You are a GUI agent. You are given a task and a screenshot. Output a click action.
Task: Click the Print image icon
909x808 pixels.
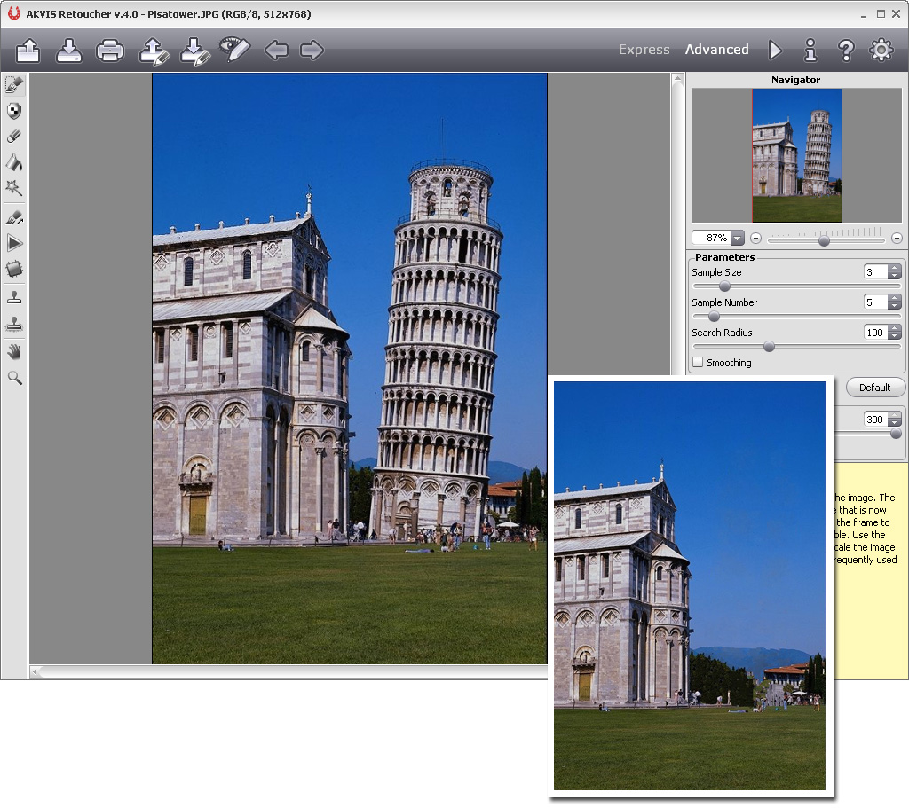(x=110, y=51)
